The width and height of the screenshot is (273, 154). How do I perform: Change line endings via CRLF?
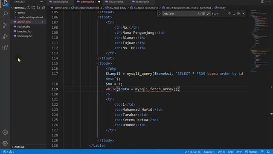point(230,152)
